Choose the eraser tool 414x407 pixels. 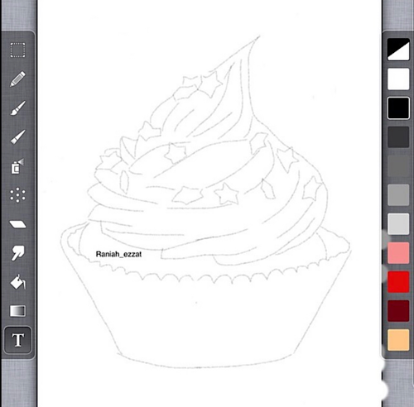click(18, 224)
